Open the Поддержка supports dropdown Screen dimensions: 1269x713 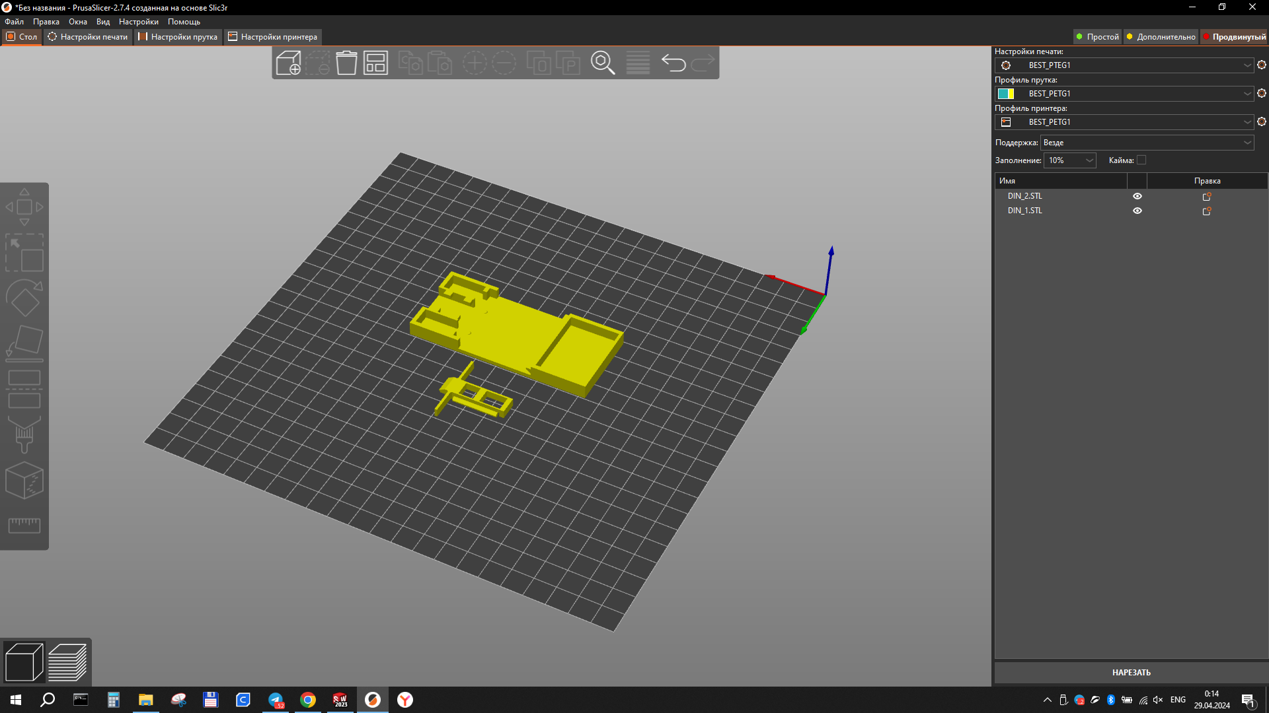click(1147, 143)
